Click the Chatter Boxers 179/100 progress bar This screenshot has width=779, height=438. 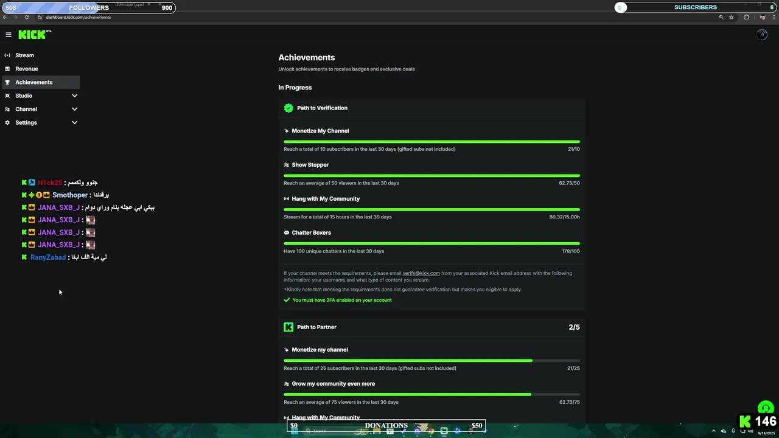tap(431, 243)
